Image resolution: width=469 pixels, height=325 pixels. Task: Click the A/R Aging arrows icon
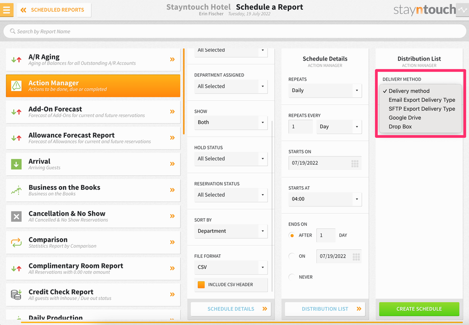pyautogui.click(x=16, y=60)
